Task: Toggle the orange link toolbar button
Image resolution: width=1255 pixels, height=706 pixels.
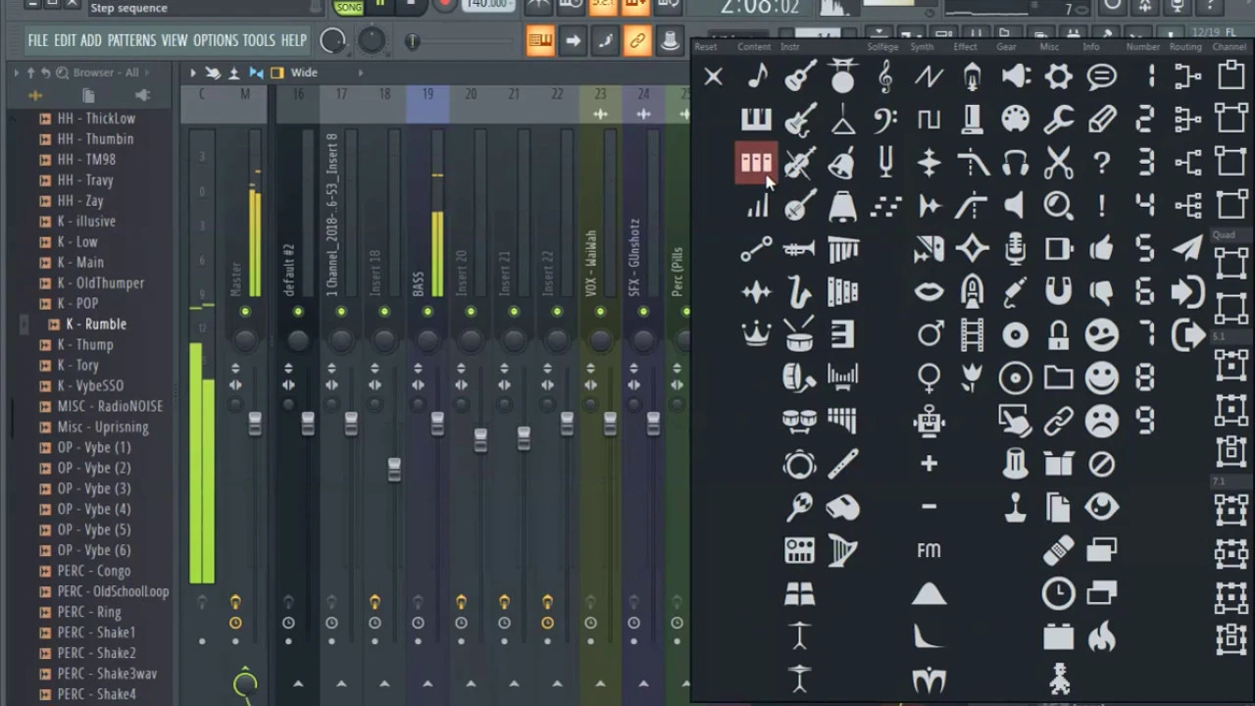Action: 637,41
